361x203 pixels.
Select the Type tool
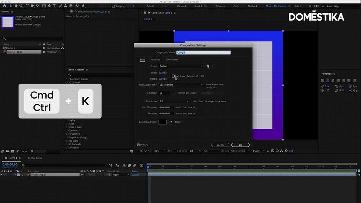coord(54,6)
